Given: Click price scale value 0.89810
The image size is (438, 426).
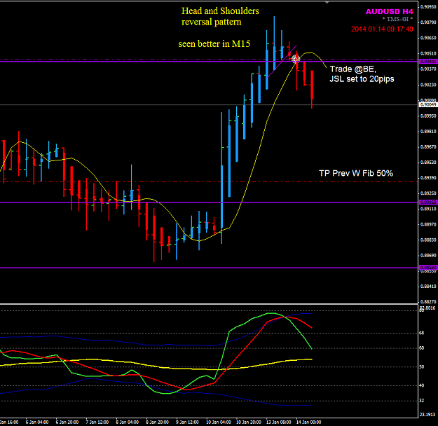Looking at the screenshot, I should pos(428,131).
